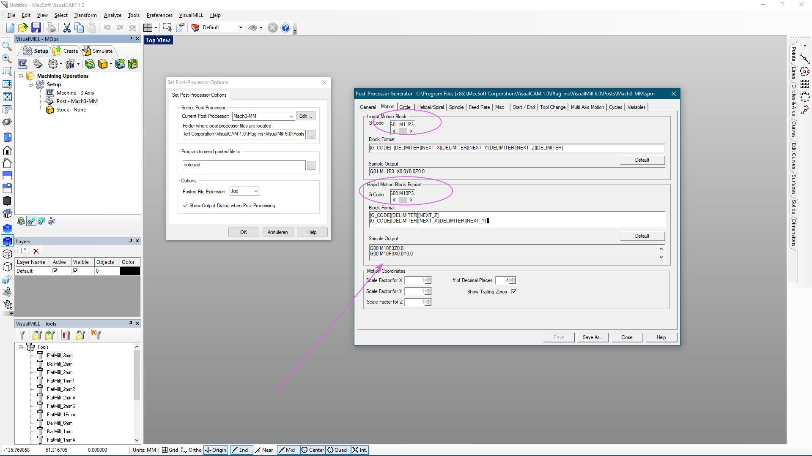The height and width of the screenshot is (456, 812).
Task: Collapse Machining Operations tree node
Action: point(21,76)
